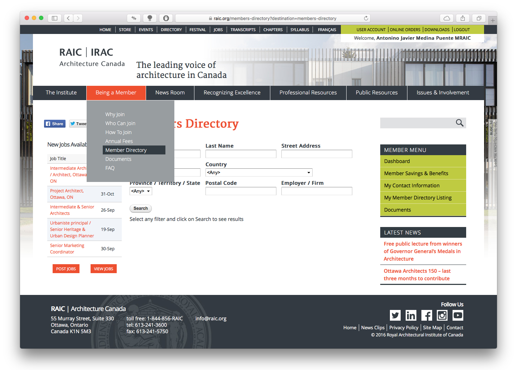Open the YouTube icon in footer
The width and height of the screenshot is (517, 370).
pyautogui.click(x=458, y=315)
